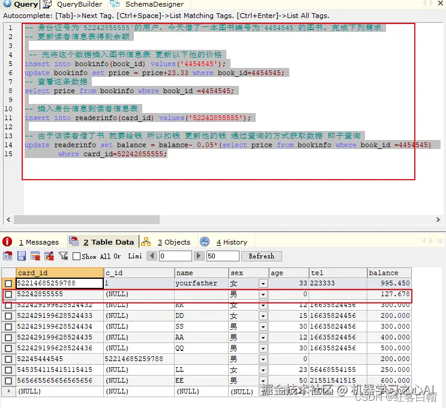
Task: Open sex dropdown in SS row
Action: tap(263, 327)
